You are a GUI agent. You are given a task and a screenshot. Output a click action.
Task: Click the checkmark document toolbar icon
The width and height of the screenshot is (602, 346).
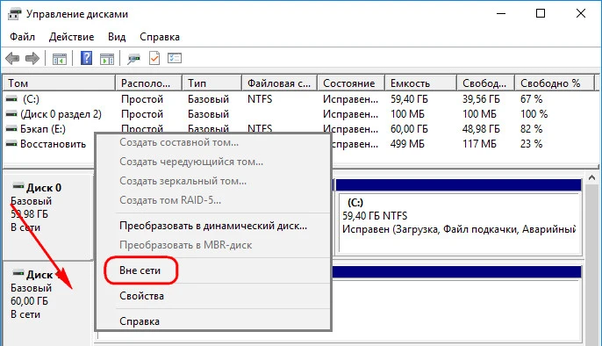[x=154, y=58]
